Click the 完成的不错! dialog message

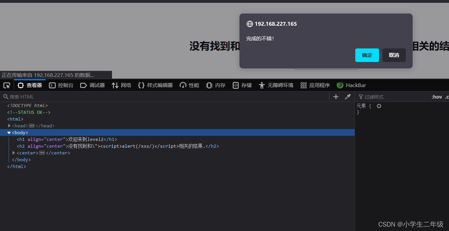260,39
